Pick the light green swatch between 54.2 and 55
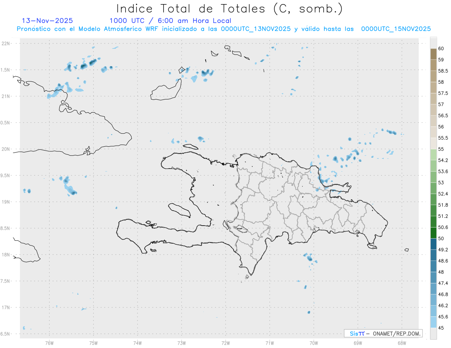451x348 pixels. (x=433, y=155)
